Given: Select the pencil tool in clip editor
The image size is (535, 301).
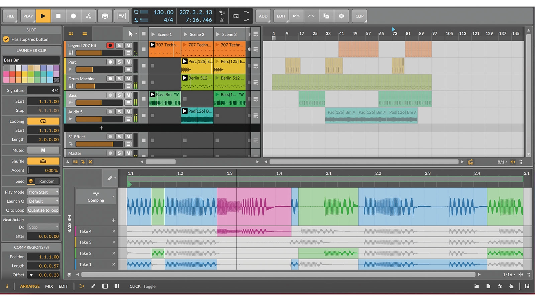Looking at the screenshot, I should coord(110,178).
